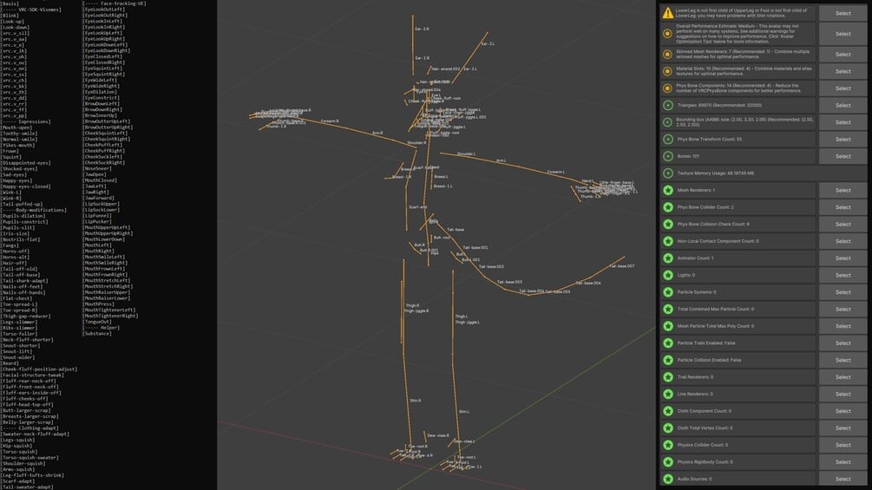Click the icon beside Texture Memory Usage

(x=668, y=173)
